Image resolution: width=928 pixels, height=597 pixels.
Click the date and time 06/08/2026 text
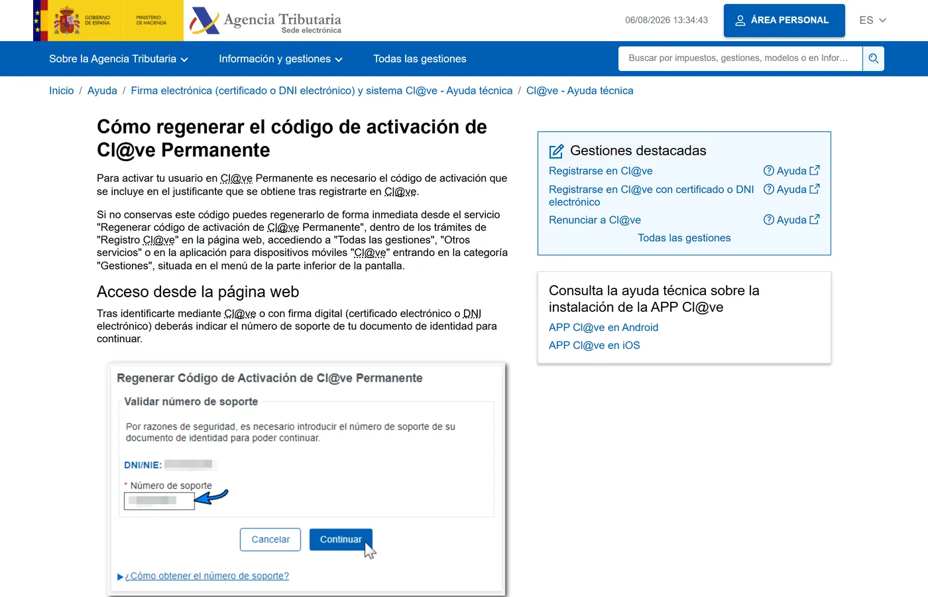(666, 21)
